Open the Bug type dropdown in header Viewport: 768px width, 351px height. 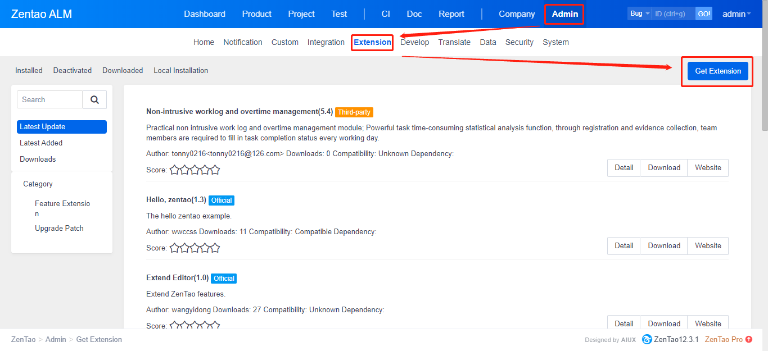point(639,13)
